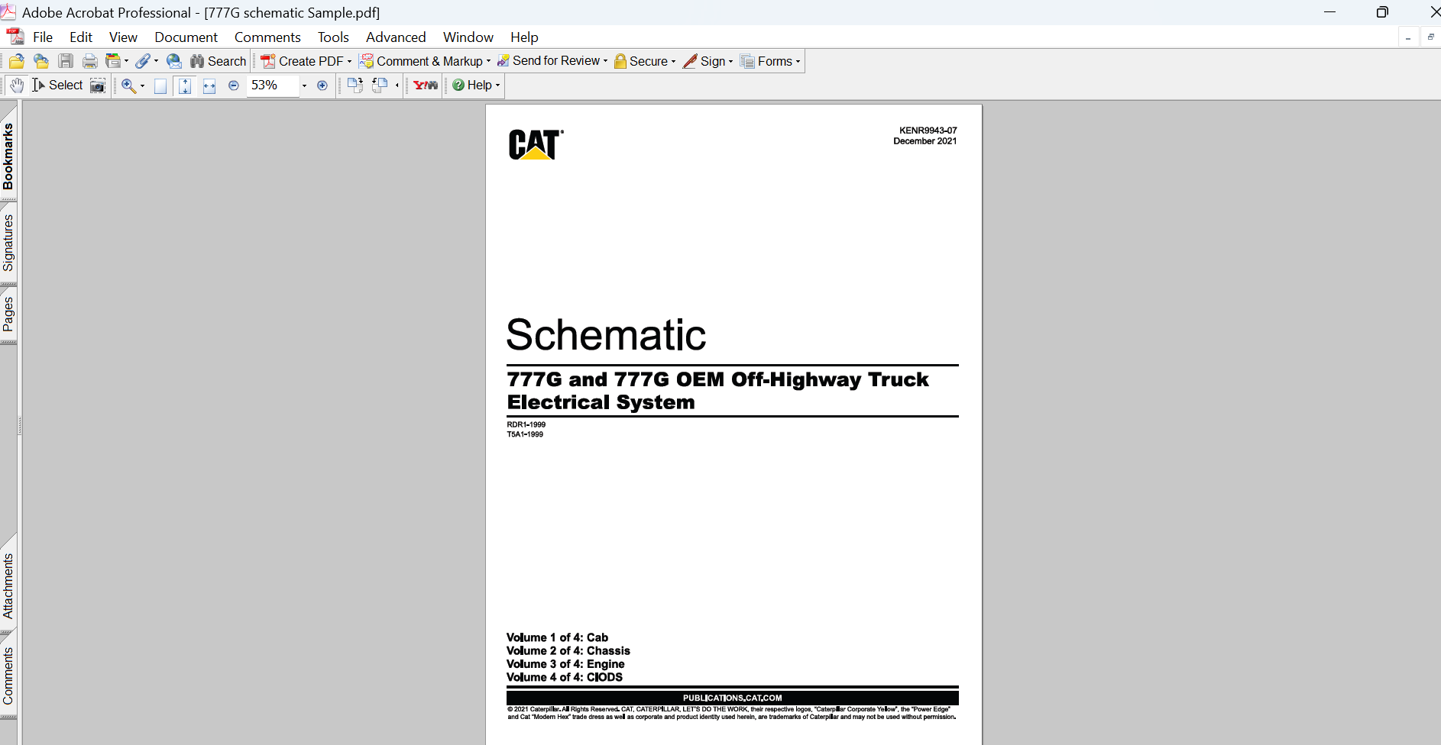Click the 'RDR1-1999' serial text

point(526,424)
